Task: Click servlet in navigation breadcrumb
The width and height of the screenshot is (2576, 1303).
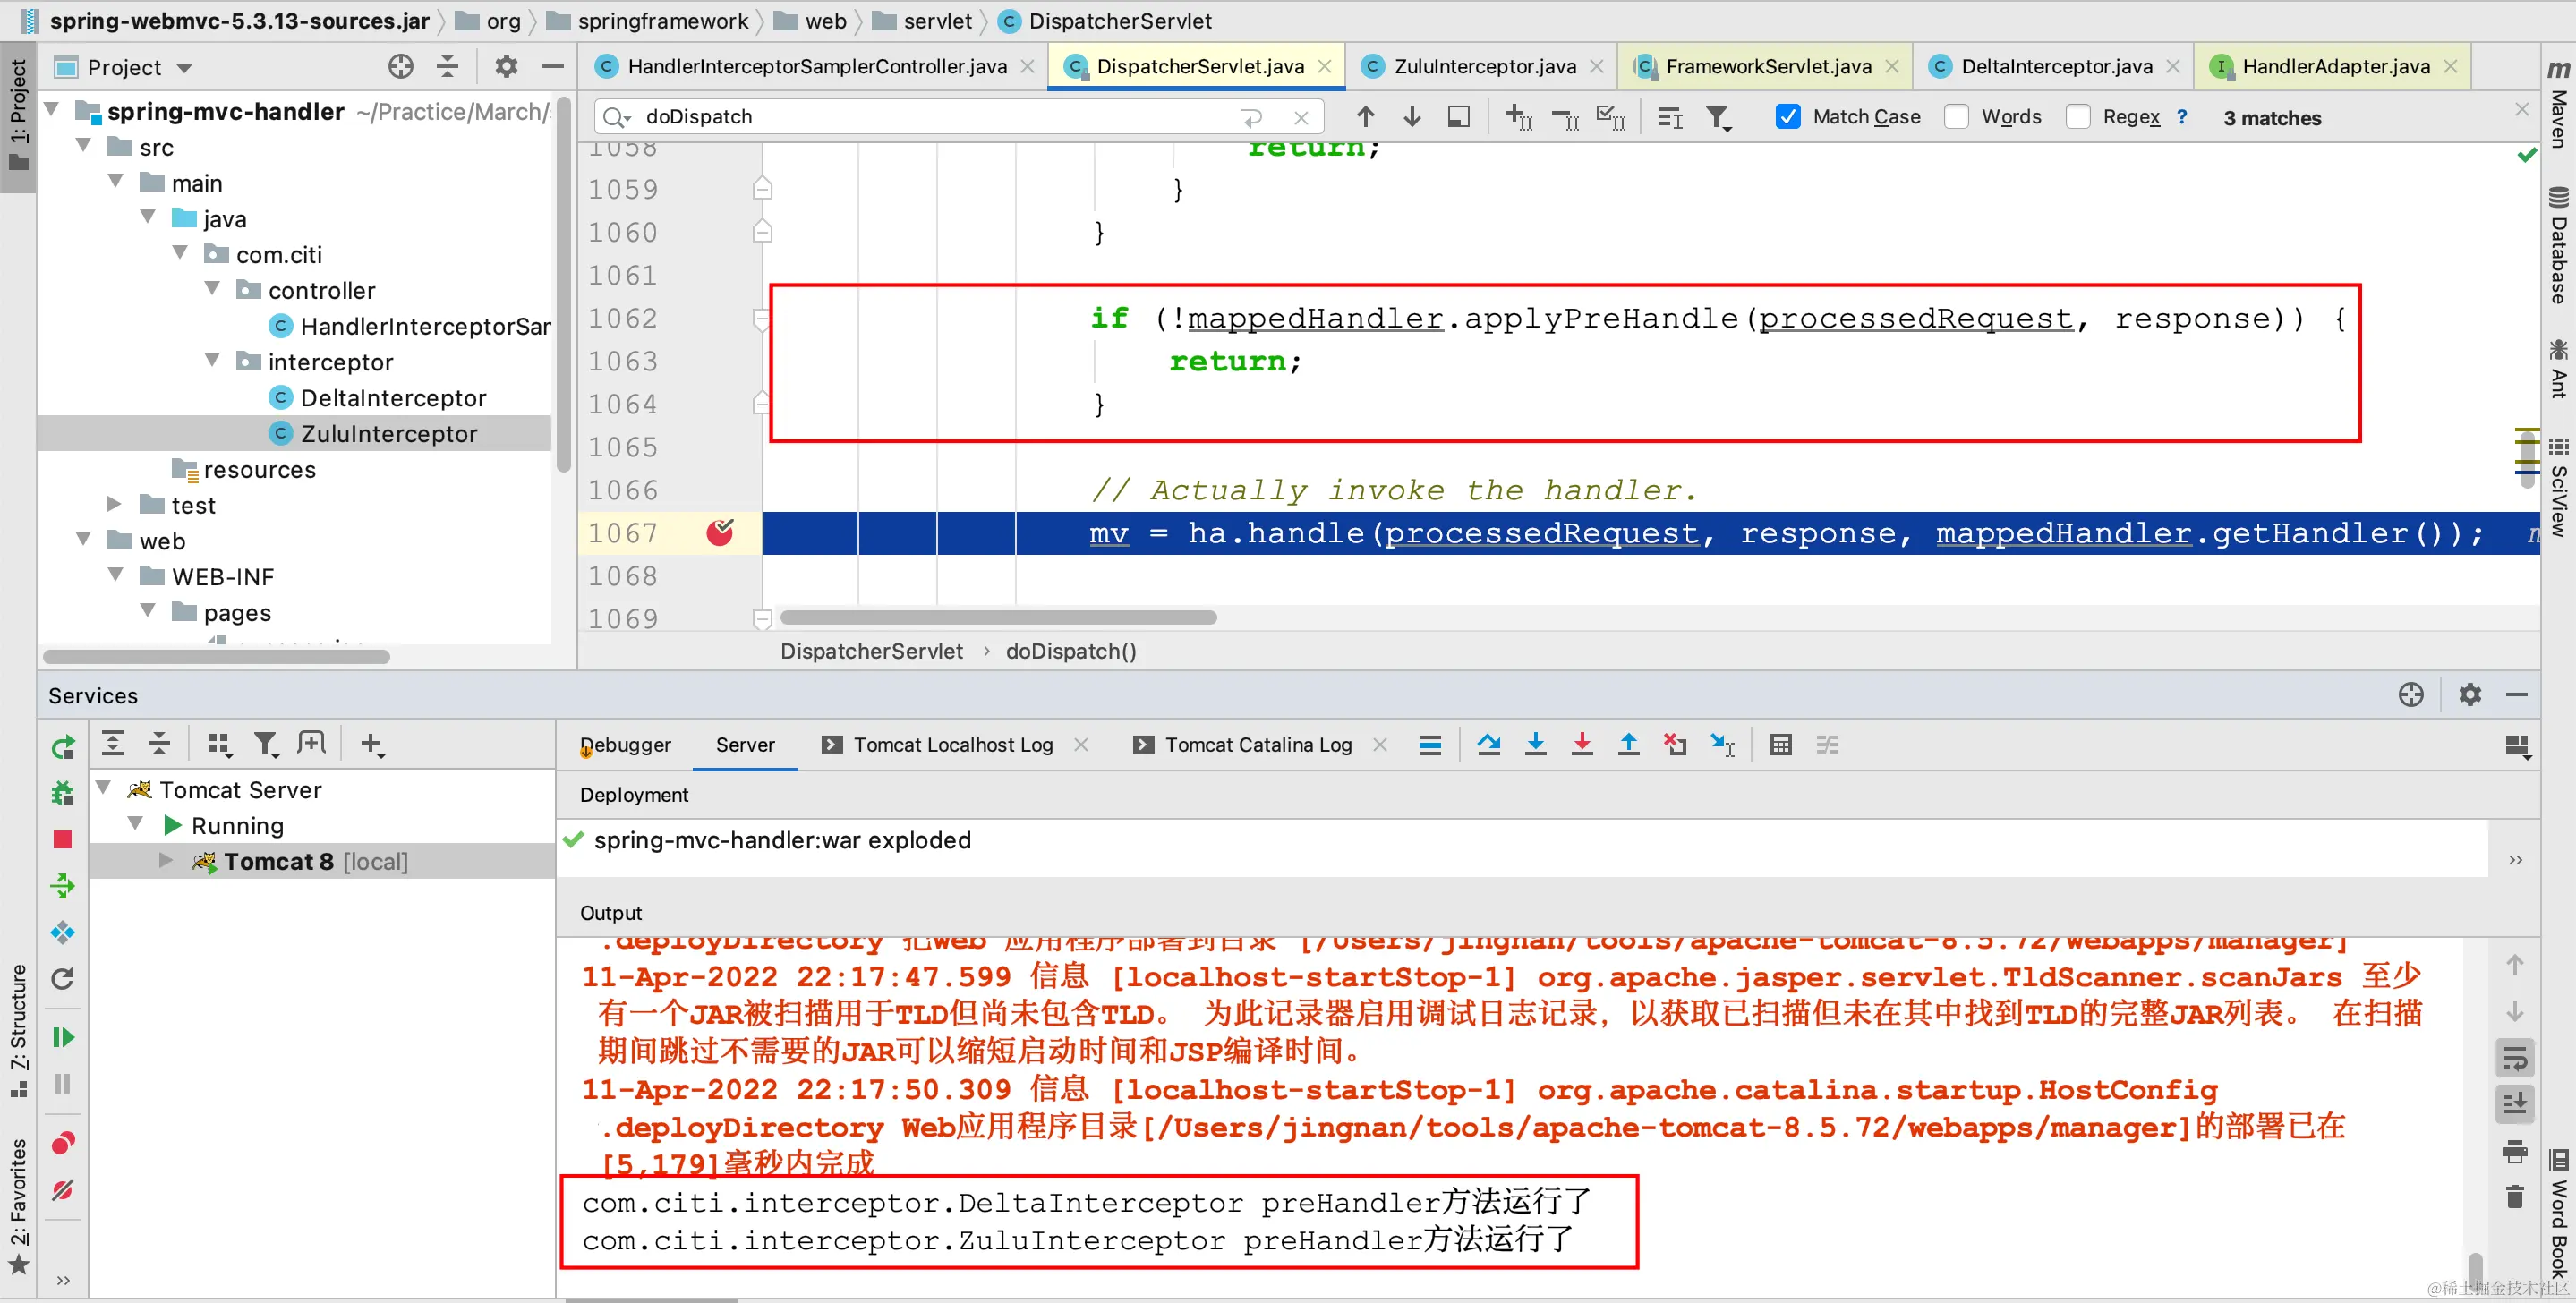Action: pyautogui.click(x=936, y=21)
